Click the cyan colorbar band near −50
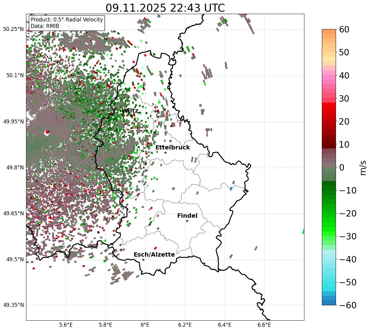This screenshot has width=370, height=331. [329, 284]
